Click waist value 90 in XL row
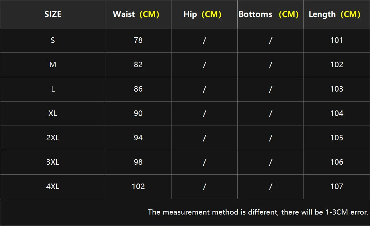This screenshot has width=370, height=226. pos(138,113)
